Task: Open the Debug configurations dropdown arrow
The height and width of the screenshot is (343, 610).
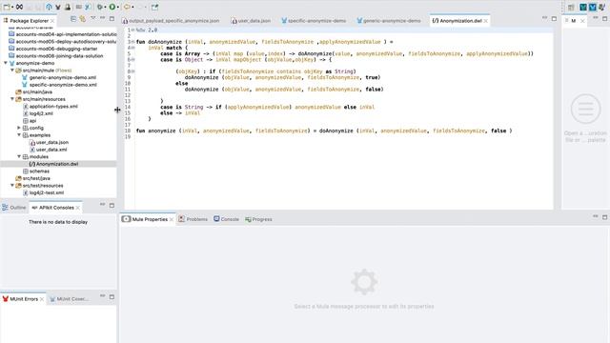Action: pyautogui.click(x=105, y=8)
